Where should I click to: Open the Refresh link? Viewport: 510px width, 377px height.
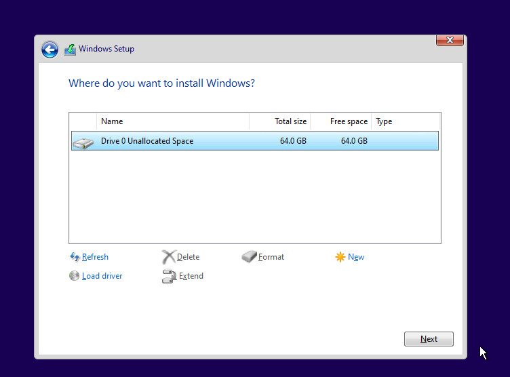pos(96,257)
